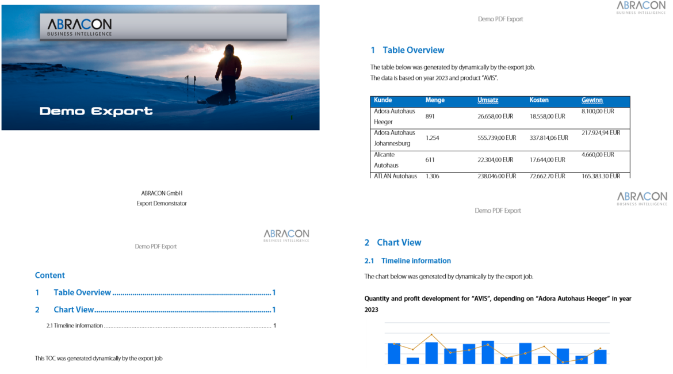
Task: Click the '2 Chart View' section heading
Action: click(x=393, y=242)
